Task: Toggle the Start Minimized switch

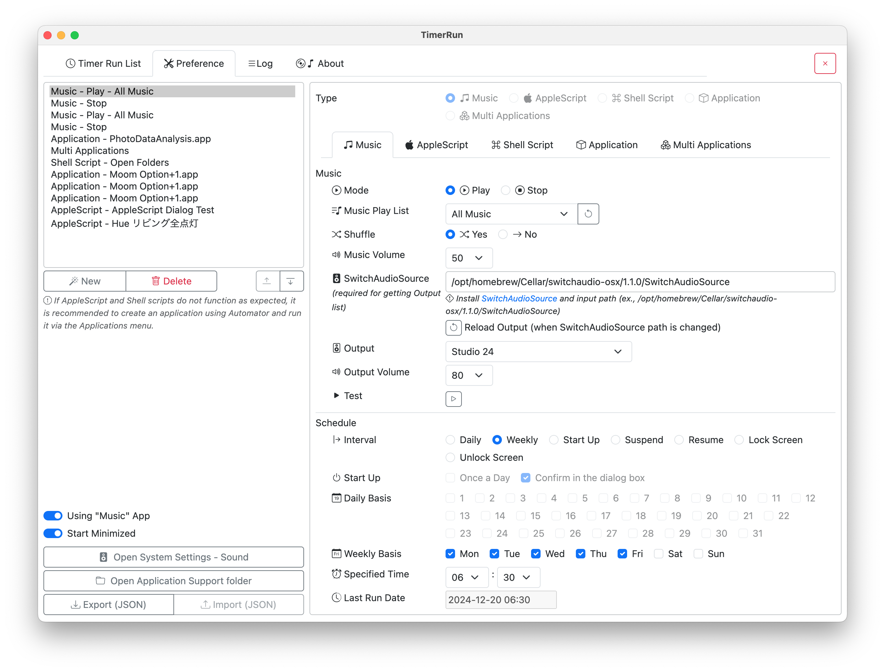Action: click(x=53, y=534)
